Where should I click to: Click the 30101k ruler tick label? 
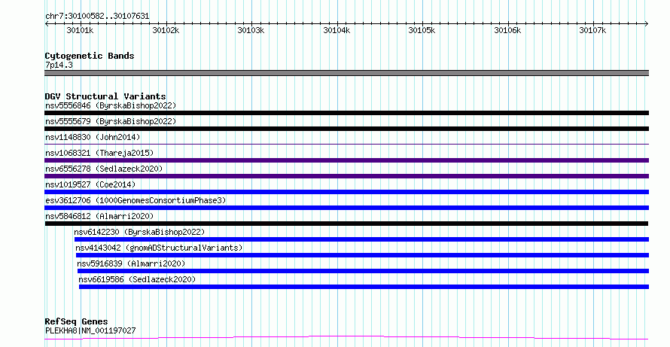coord(80,30)
